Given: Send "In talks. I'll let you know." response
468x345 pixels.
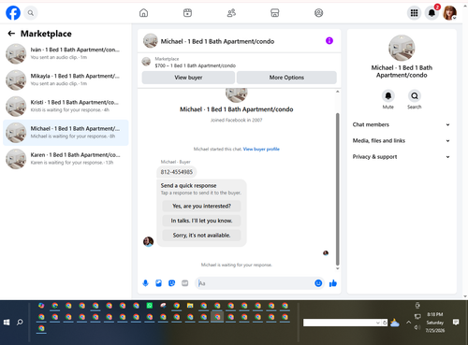Looking at the screenshot, I should pyautogui.click(x=201, y=221).
